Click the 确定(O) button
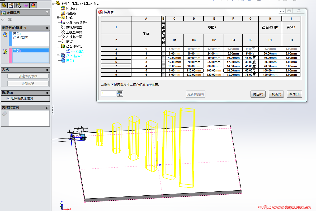The image size is (316, 211). pos(258,94)
